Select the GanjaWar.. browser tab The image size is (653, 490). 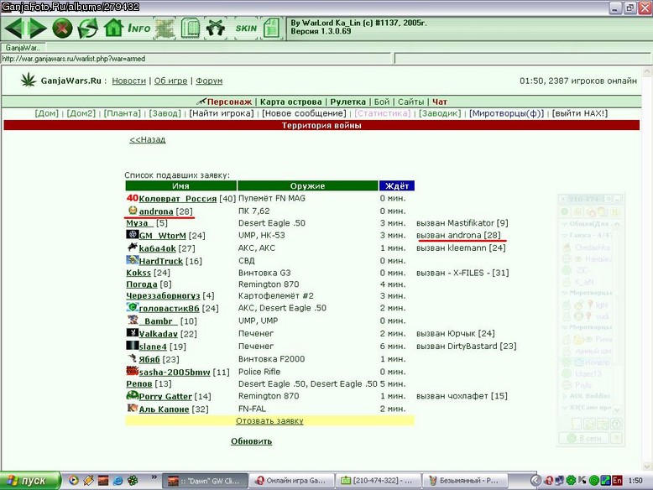point(23,48)
